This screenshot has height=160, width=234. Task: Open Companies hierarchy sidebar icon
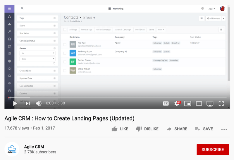coord(9,24)
